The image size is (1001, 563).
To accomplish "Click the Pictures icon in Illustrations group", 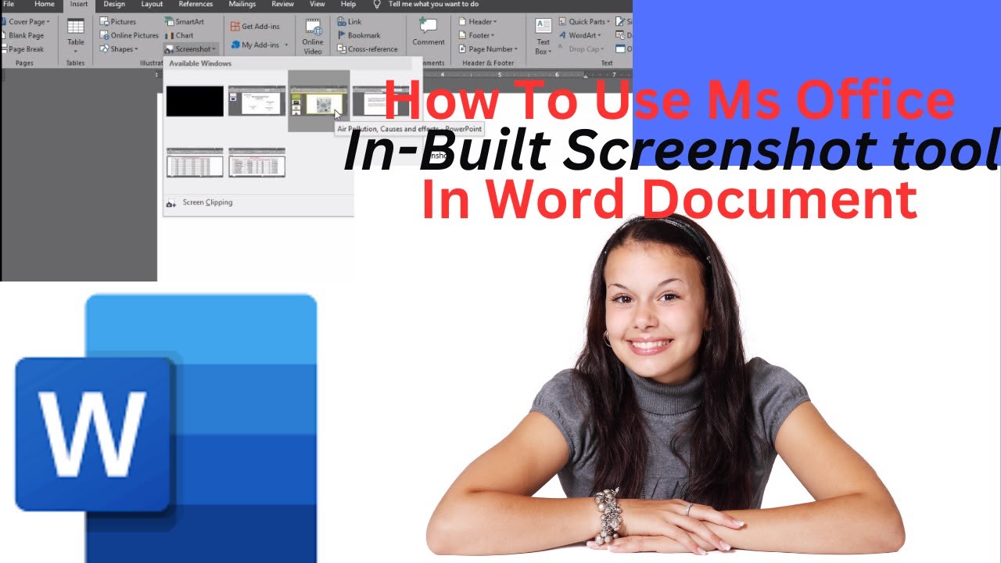I will point(104,22).
